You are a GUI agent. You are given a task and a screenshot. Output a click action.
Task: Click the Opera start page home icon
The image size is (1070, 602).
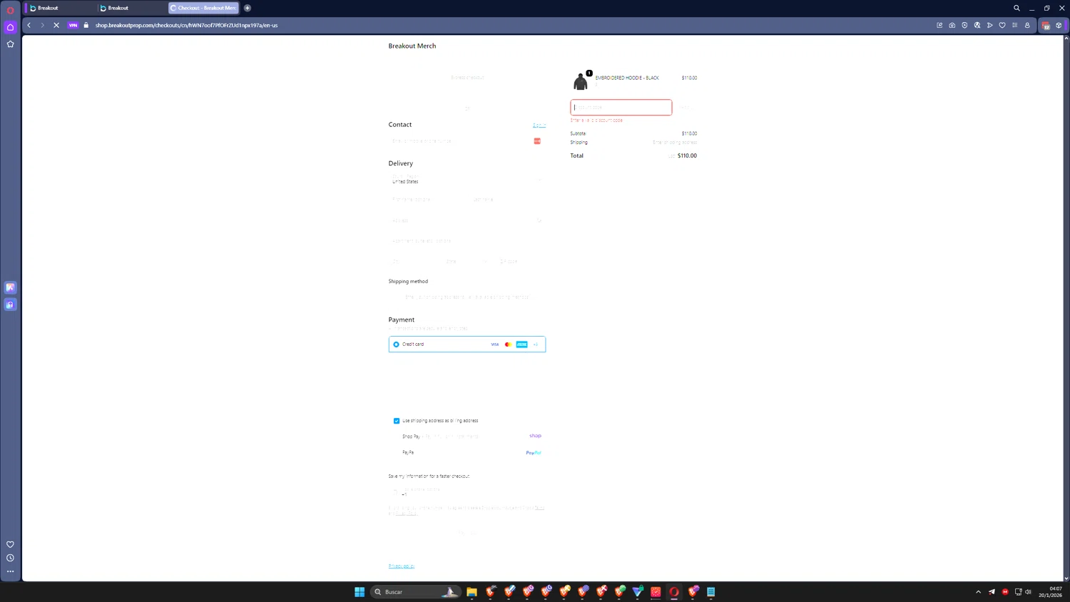point(10,27)
